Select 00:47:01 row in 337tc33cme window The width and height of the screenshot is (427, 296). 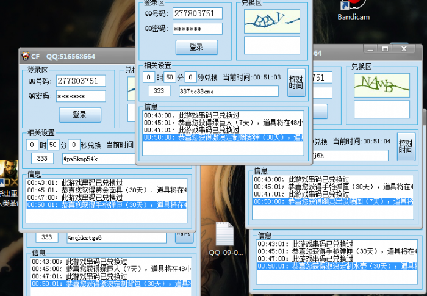pyautogui.click(x=223, y=130)
